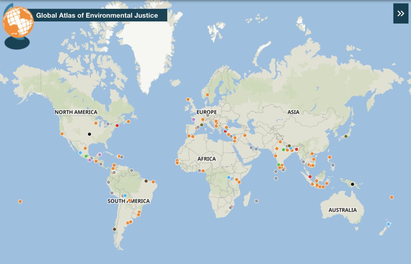Screen dimensions: 411x264
Task: Select the lone orange marker in far-west Pacific Ocean
Action: click(20, 201)
